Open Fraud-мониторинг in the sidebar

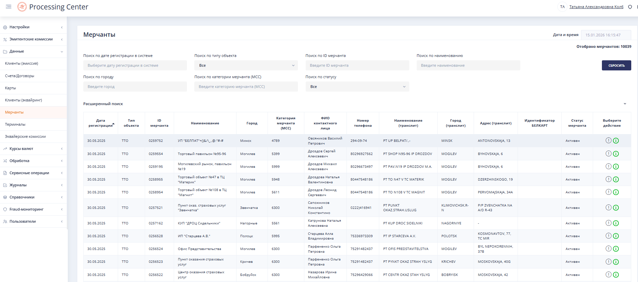pyautogui.click(x=26, y=209)
